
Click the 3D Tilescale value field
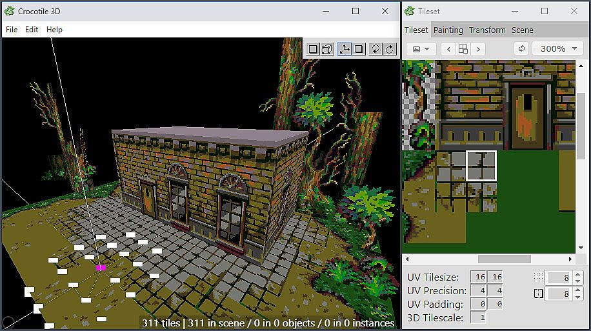point(479,317)
